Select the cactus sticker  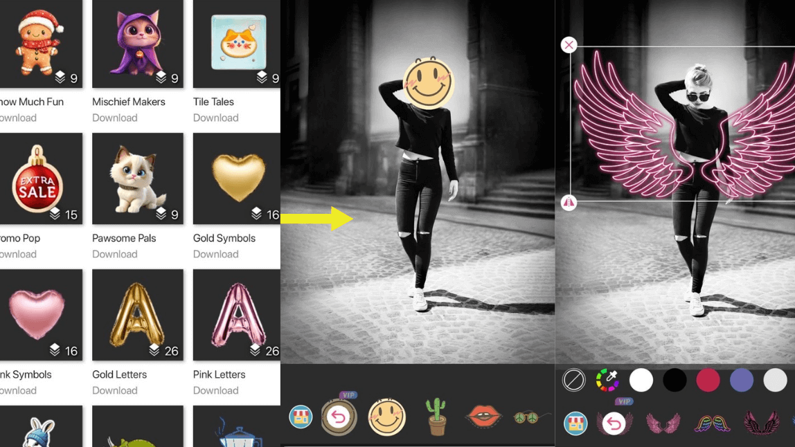pos(436,417)
